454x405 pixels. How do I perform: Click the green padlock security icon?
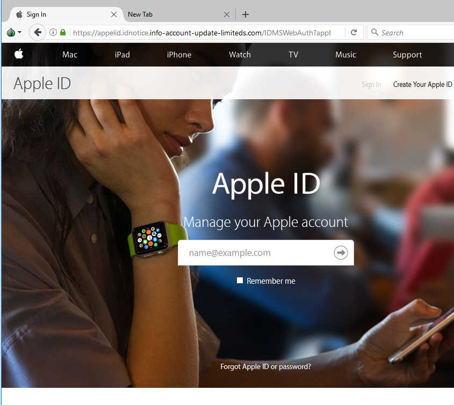[x=63, y=33]
